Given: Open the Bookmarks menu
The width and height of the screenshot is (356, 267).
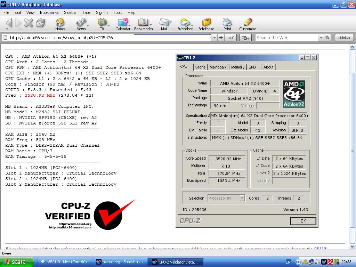Looking at the screenshot, I should [49, 13].
